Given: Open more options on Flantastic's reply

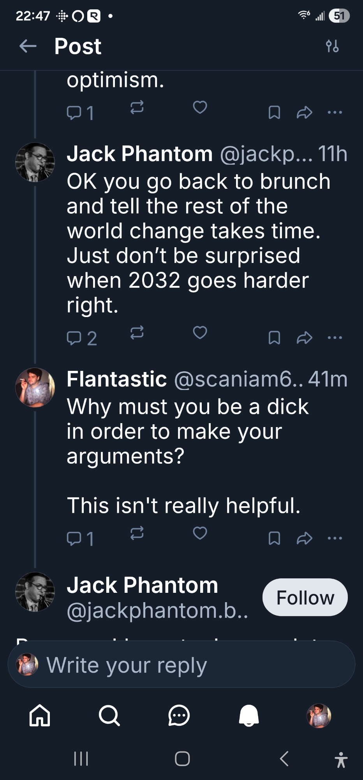Looking at the screenshot, I should click(335, 538).
